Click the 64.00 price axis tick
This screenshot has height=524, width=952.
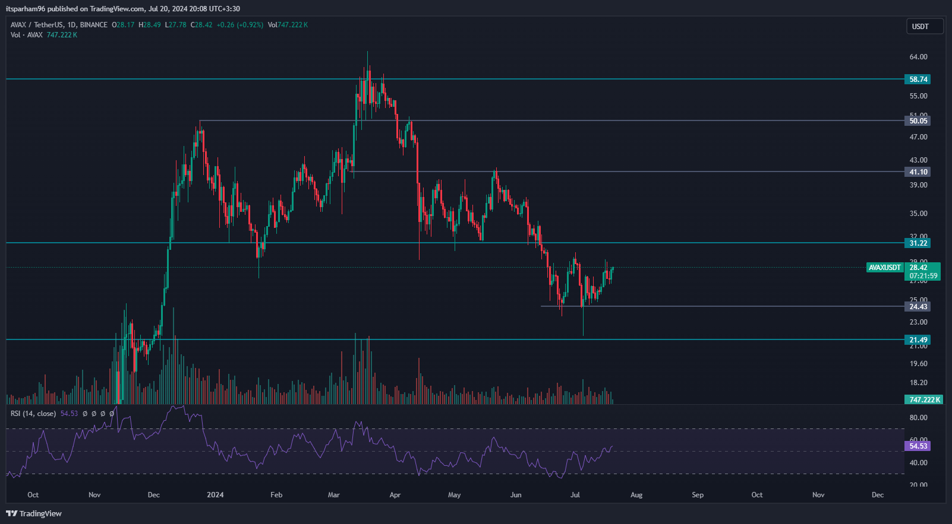pos(918,57)
